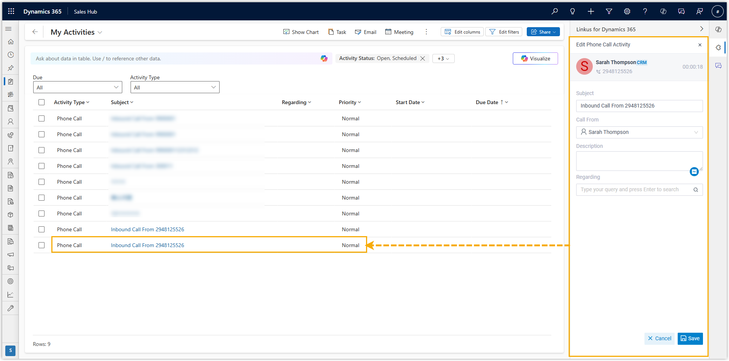Open the Due filter dropdown
Viewport: 729px width, 361px height.
click(77, 88)
